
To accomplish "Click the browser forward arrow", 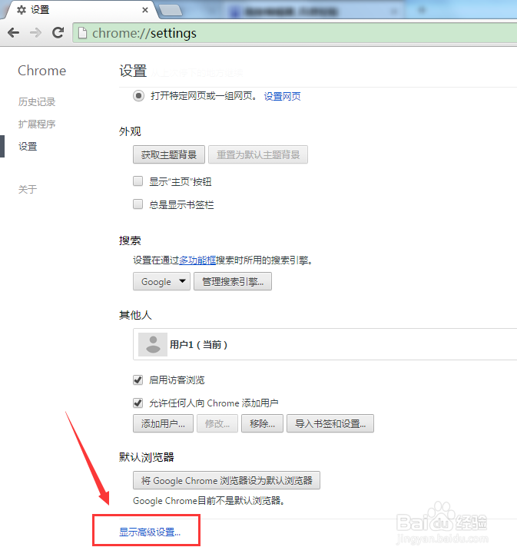I will click(x=35, y=33).
